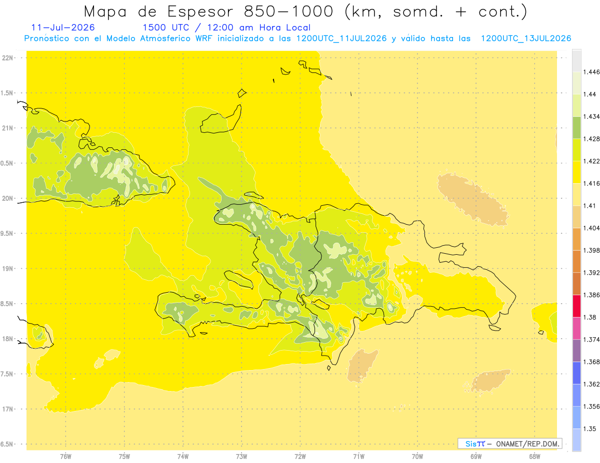This screenshot has width=600, height=463.
Task: Click the 18N latitude label
Action: coord(7,339)
